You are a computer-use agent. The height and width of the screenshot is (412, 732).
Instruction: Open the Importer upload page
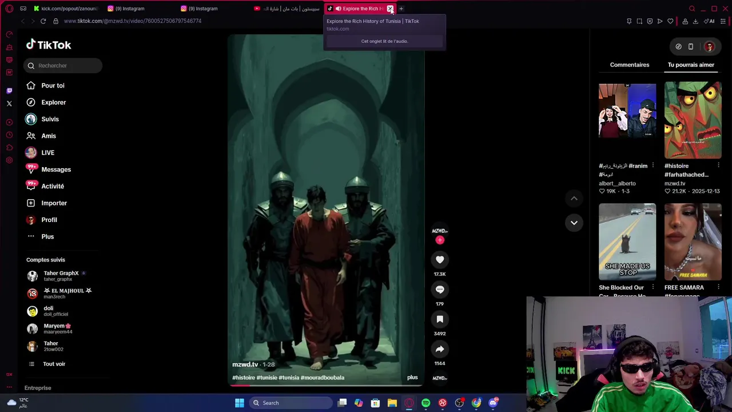tap(54, 203)
